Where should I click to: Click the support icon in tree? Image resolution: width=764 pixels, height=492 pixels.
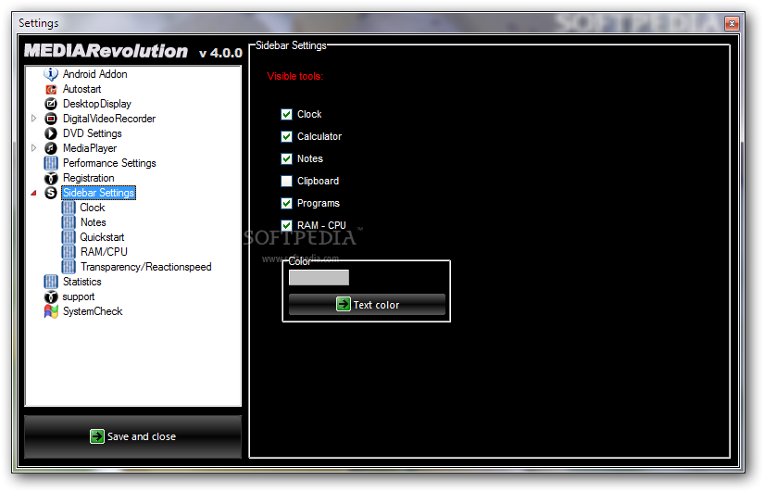(x=51, y=296)
